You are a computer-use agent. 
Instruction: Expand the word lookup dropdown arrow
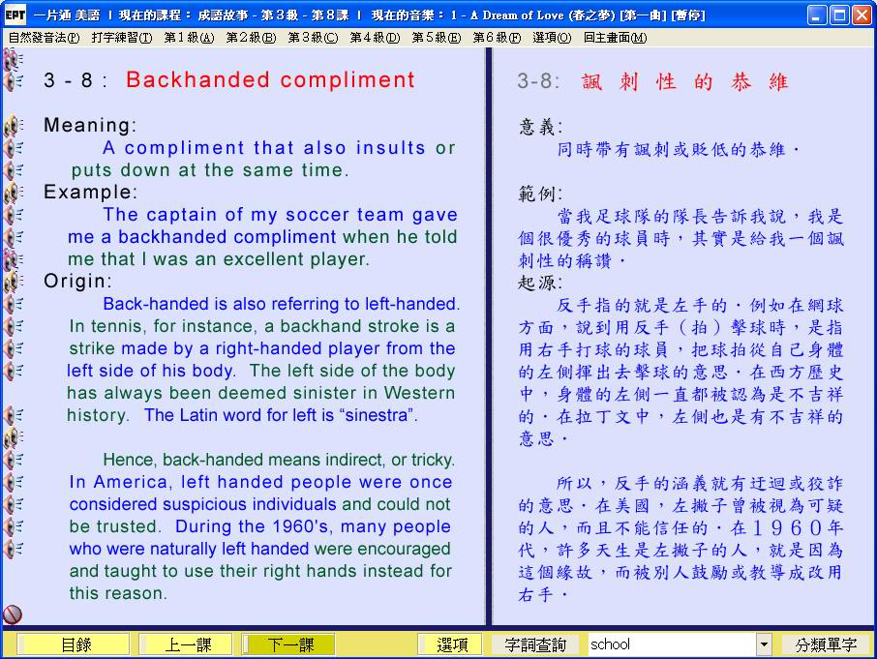tap(764, 644)
